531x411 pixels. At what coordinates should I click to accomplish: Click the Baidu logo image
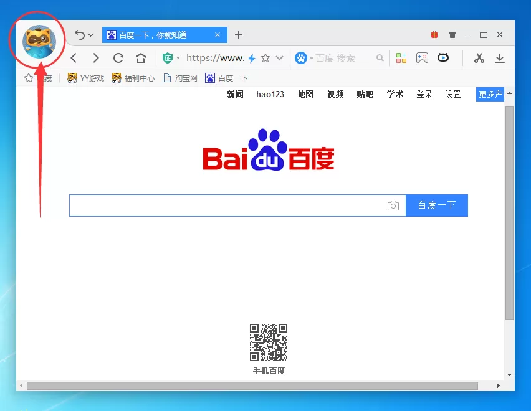click(269, 149)
